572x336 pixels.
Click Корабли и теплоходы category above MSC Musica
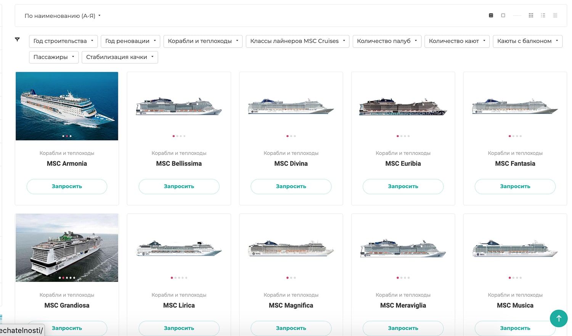point(515,295)
